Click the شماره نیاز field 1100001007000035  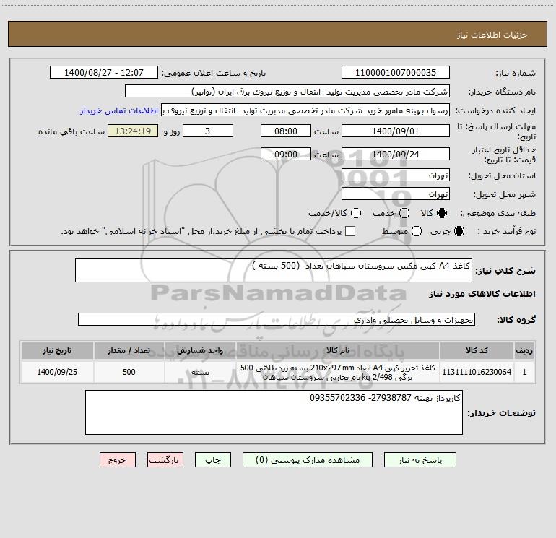tap(396, 73)
